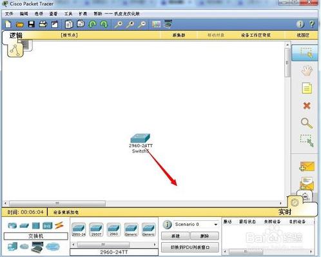Image resolution: width=321 pixels, height=257 pixels.
Task: Open help contents with the question mark icon
Action: point(312,24)
